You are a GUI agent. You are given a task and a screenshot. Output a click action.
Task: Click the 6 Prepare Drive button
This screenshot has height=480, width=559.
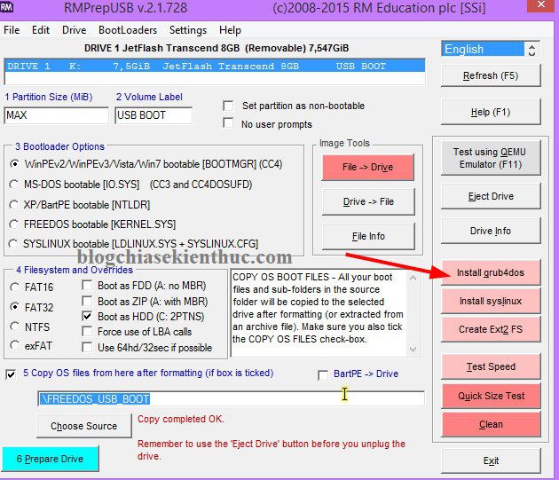click(50, 459)
